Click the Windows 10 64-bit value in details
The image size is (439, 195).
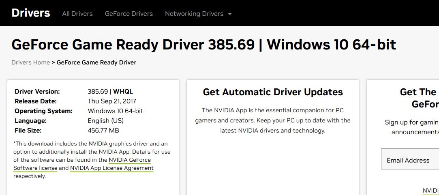(x=116, y=111)
